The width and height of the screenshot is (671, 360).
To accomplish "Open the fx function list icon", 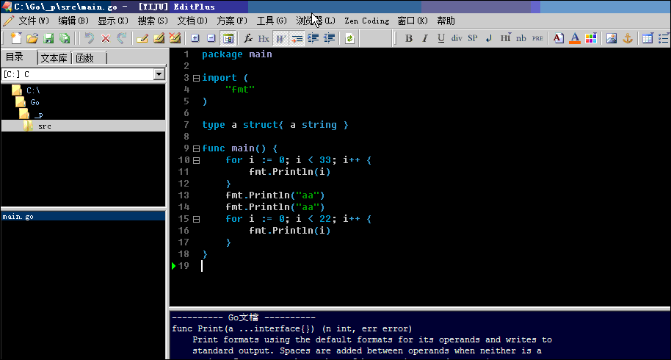I will click(x=248, y=38).
